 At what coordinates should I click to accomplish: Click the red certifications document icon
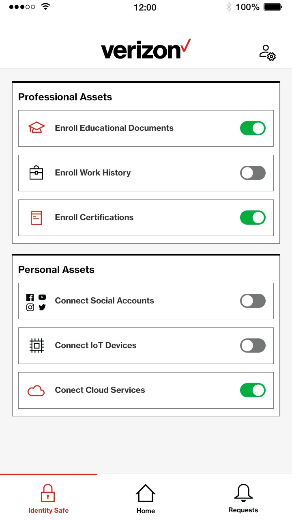click(x=36, y=217)
